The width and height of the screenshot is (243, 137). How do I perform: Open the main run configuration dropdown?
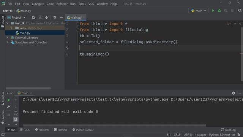click(x=198, y=11)
